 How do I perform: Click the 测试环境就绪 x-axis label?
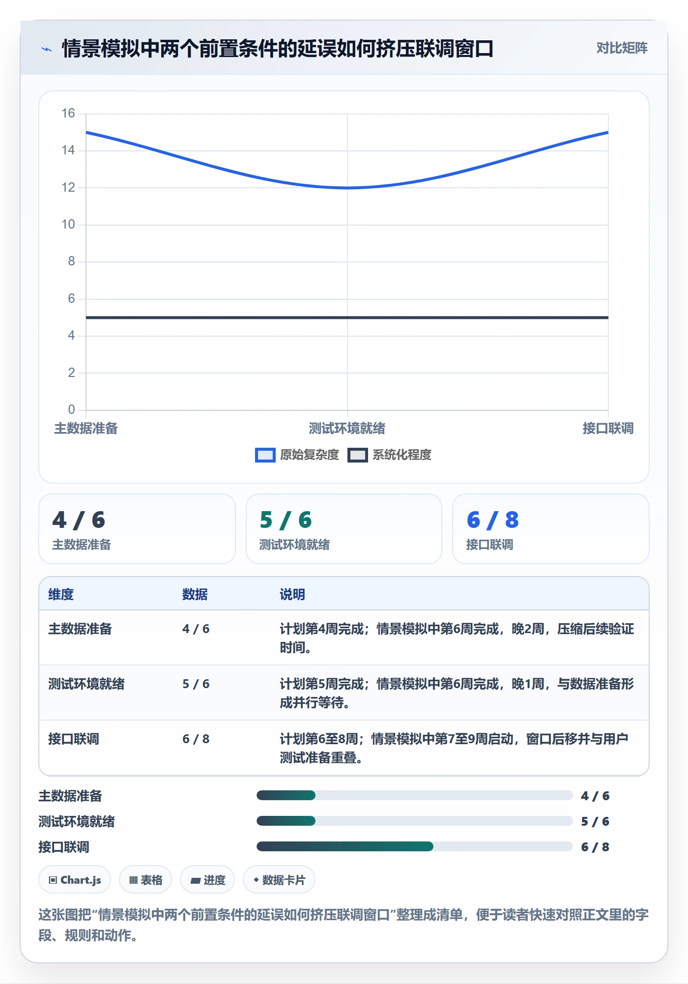[x=347, y=429]
